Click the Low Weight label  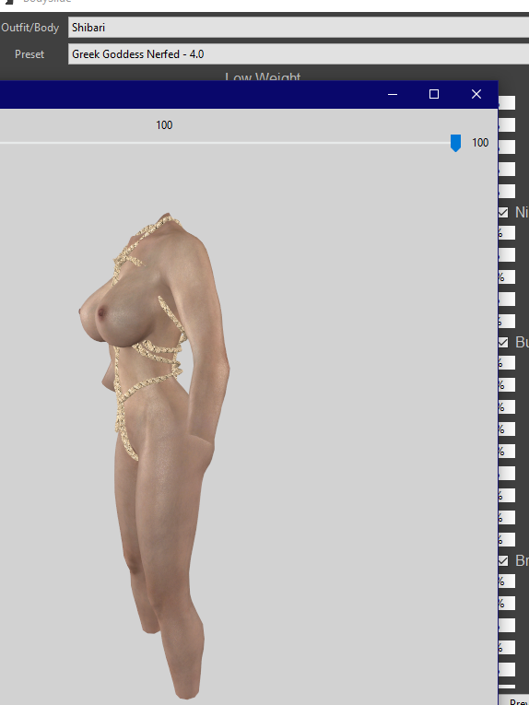pos(263,76)
